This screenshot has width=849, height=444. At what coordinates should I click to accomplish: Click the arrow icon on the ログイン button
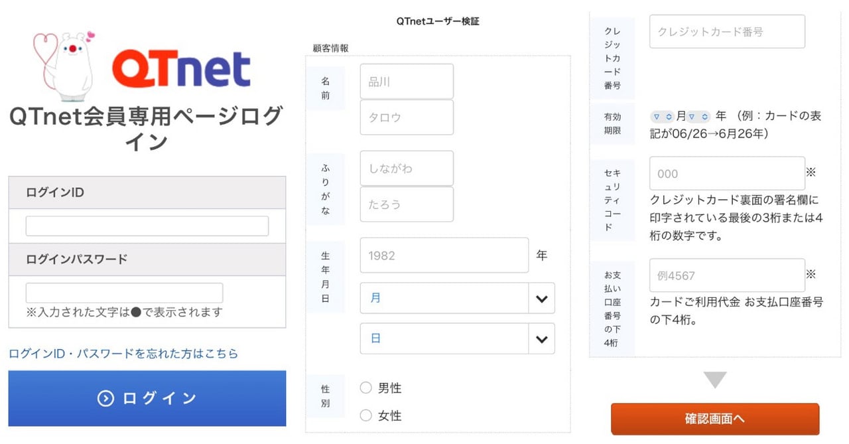105,398
